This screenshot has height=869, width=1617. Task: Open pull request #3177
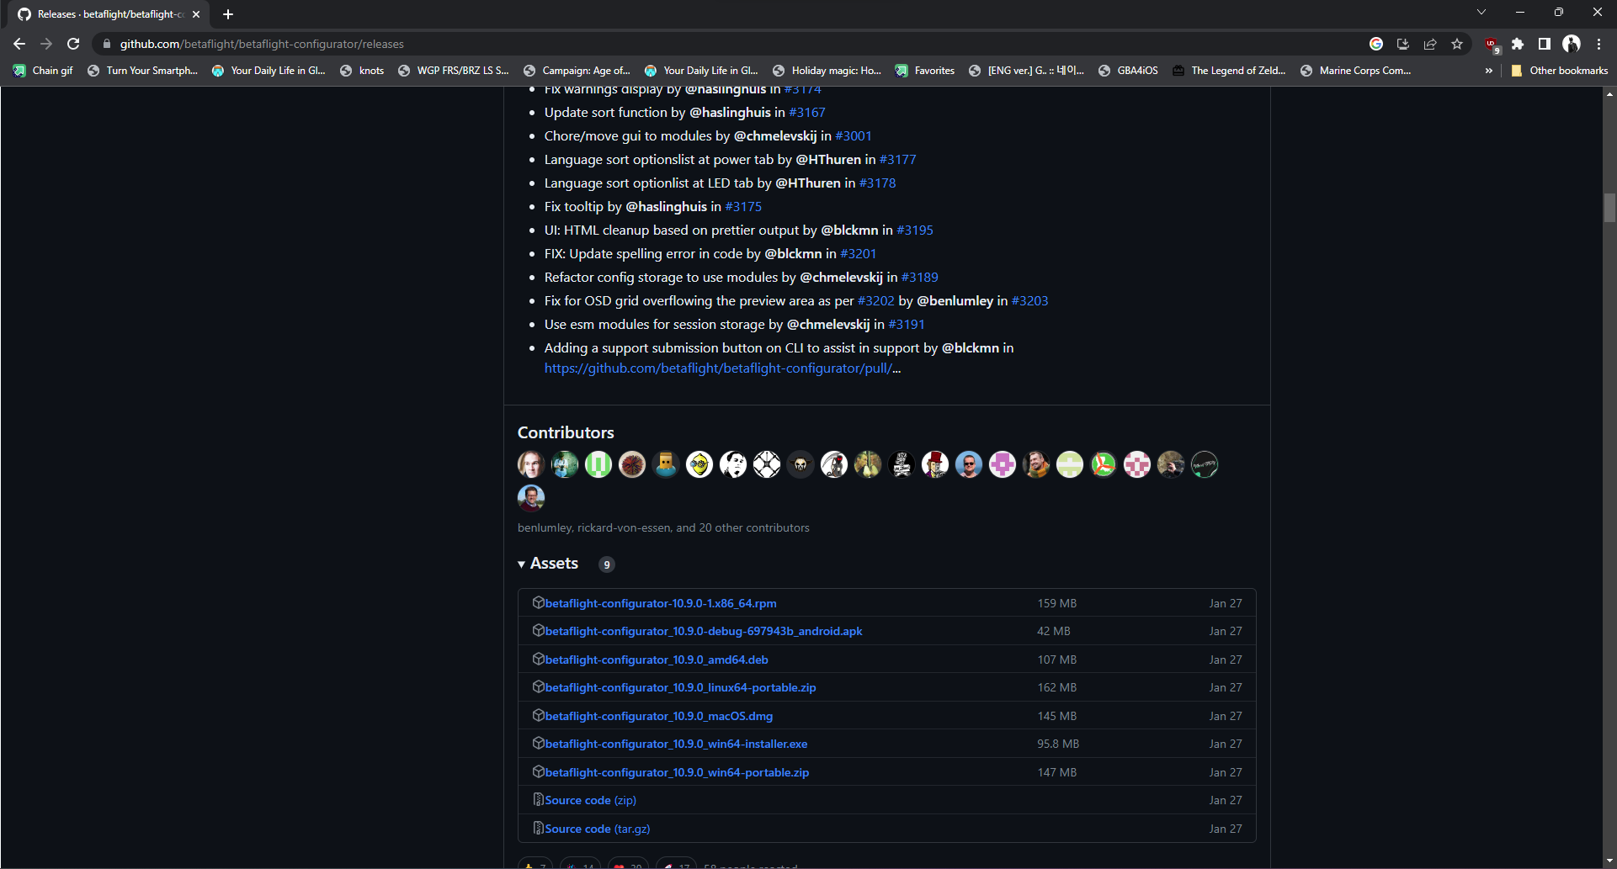pos(898,159)
